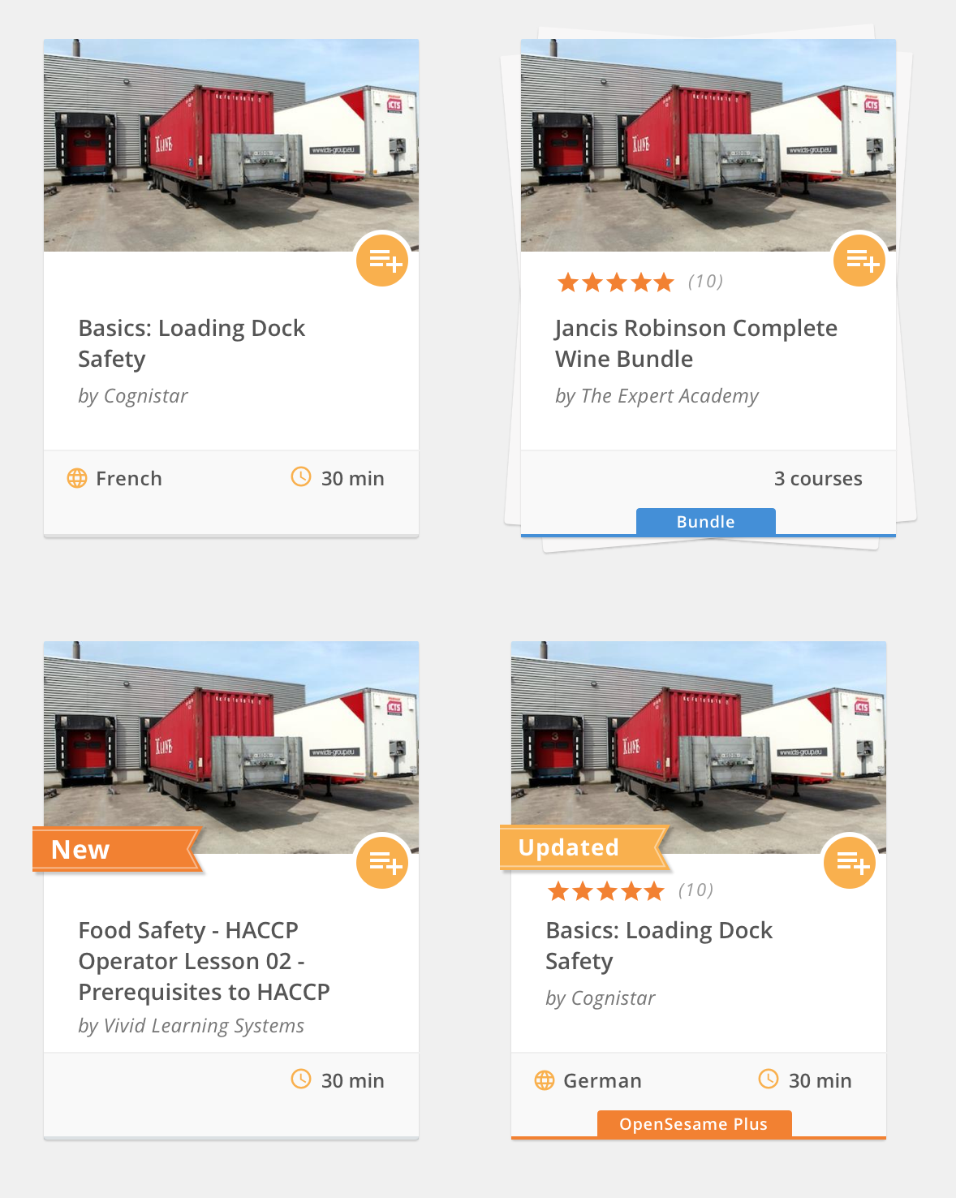Open thumbnail image of HACCP course card
Image resolution: width=956 pixels, height=1198 pixels.
231,748
